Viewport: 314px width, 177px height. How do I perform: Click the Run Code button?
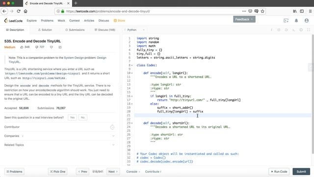pyautogui.click(x=279, y=172)
